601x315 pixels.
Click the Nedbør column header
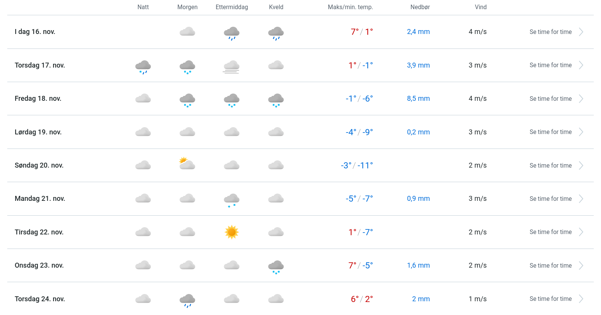(x=420, y=7)
